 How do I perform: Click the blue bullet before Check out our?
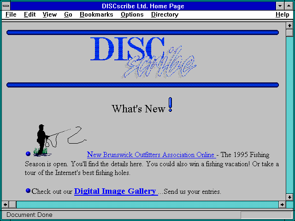tap(28, 191)
